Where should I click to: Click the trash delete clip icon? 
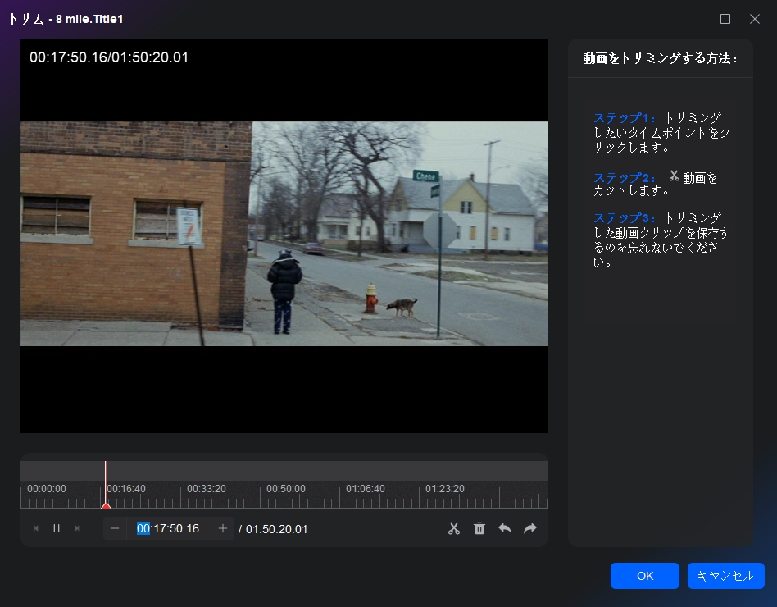click(x=479, y=528)
